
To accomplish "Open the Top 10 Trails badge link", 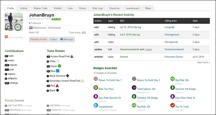I will (x=182, y=107).
